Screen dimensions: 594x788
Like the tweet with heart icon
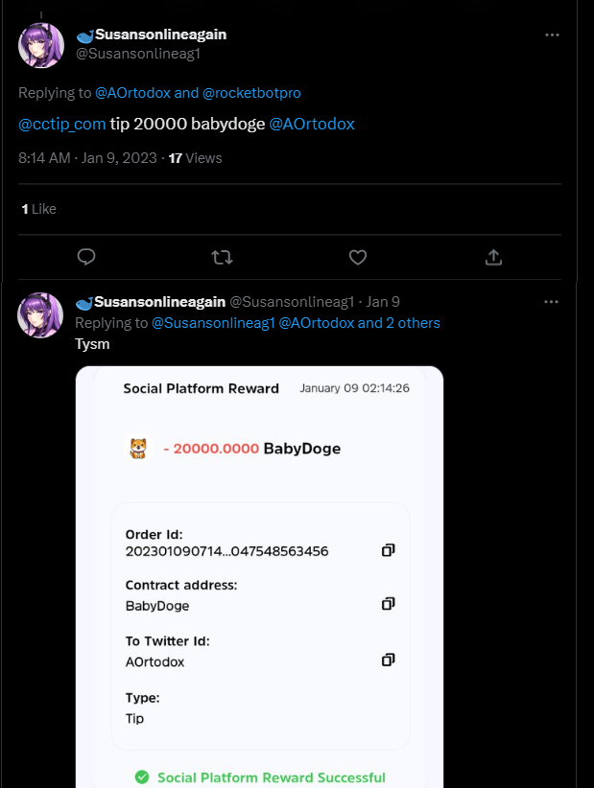click(358, 257)
